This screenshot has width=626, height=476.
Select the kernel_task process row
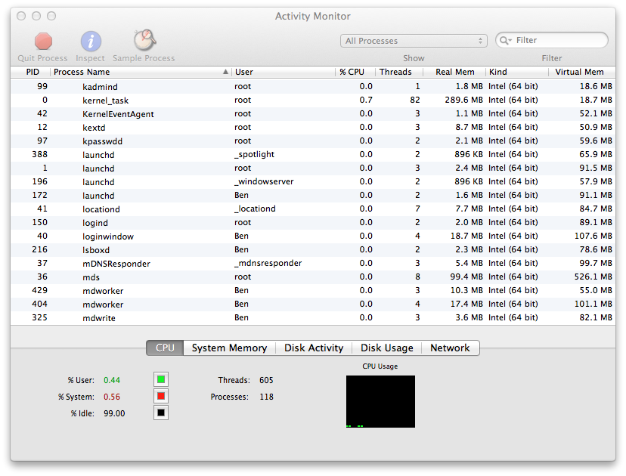click(313, 100)
